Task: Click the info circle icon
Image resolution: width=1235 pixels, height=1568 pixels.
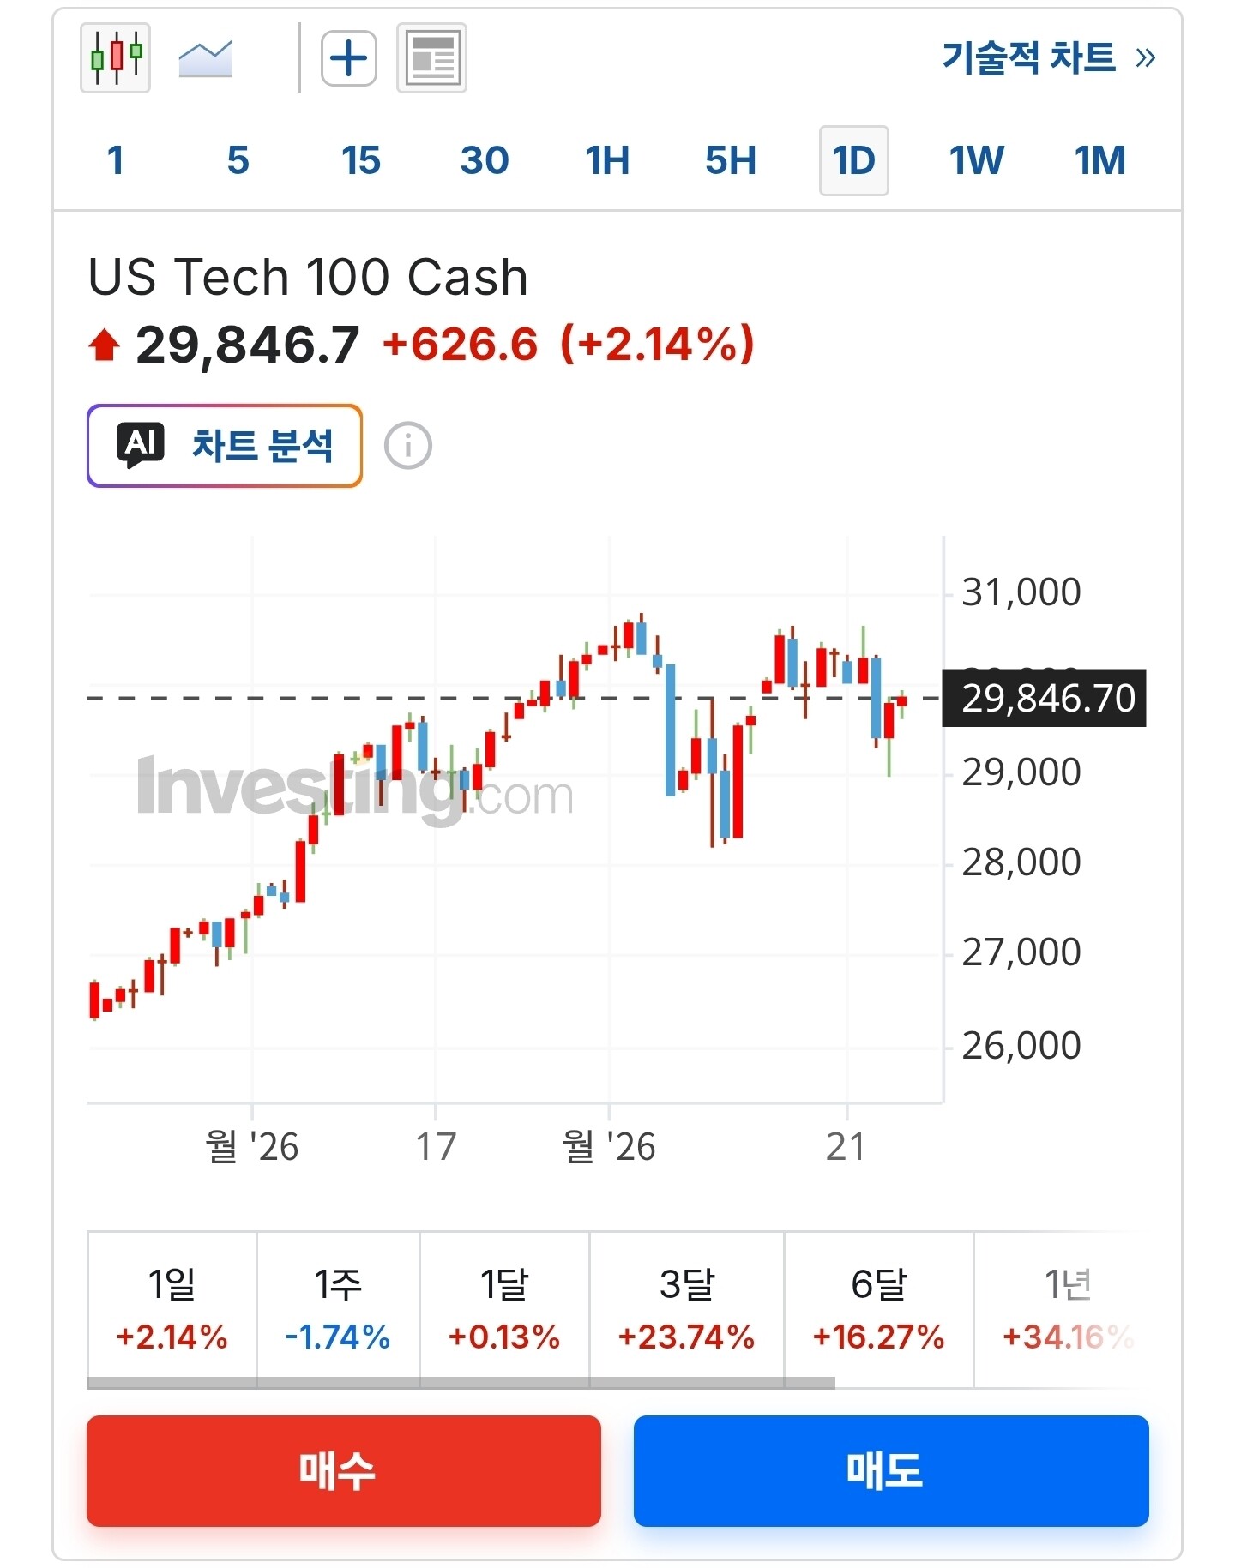Action: tap(408, 446)
